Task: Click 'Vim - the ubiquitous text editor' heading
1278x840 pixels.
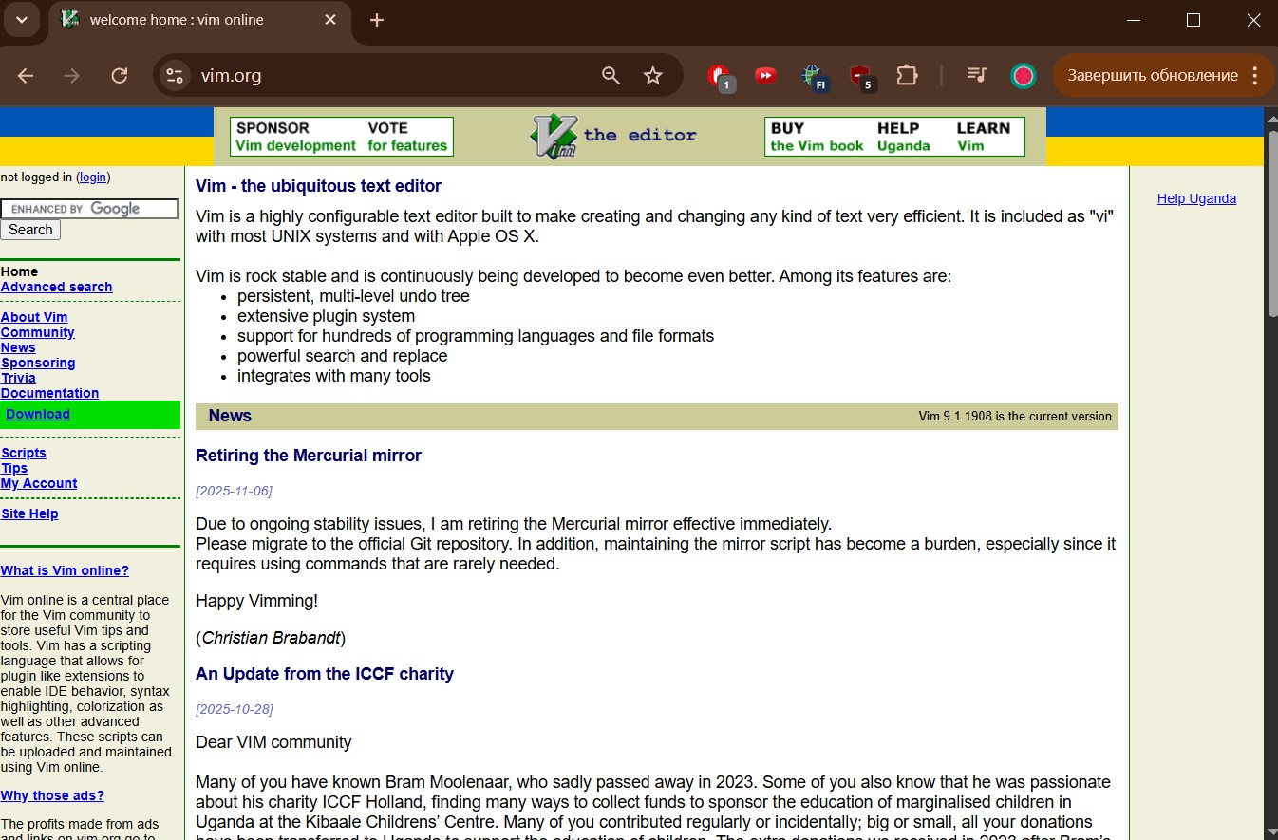Action: pyautogui.click(x=318, y=186)
